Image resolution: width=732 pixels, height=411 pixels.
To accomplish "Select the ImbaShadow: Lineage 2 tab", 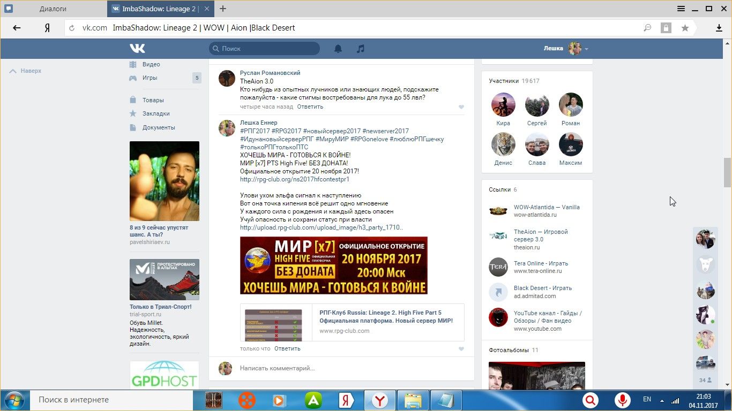I will click(x=161, y=9).
